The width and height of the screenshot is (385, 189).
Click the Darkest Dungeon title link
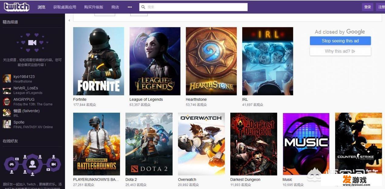[x=245, y=180]
